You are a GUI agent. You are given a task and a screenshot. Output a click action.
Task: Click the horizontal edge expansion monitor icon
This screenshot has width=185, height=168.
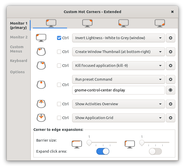(x=77, y=144)
